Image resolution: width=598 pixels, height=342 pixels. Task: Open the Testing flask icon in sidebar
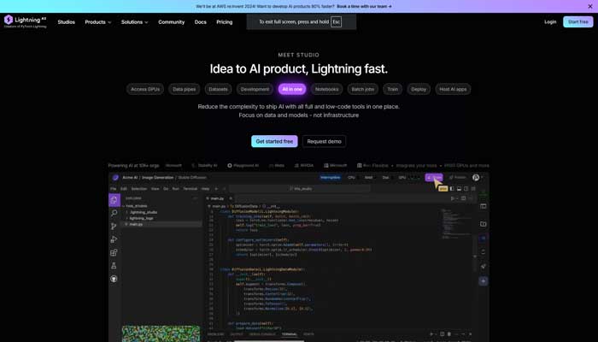pyautogui.click(x=114, y=266)
